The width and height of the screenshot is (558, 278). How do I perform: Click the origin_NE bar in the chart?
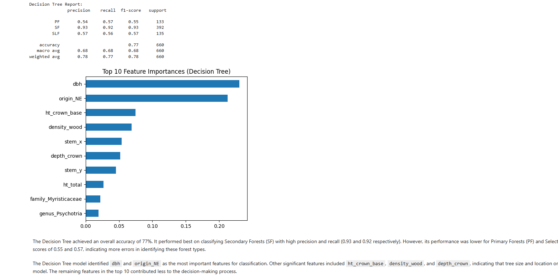tap(156, 98)
